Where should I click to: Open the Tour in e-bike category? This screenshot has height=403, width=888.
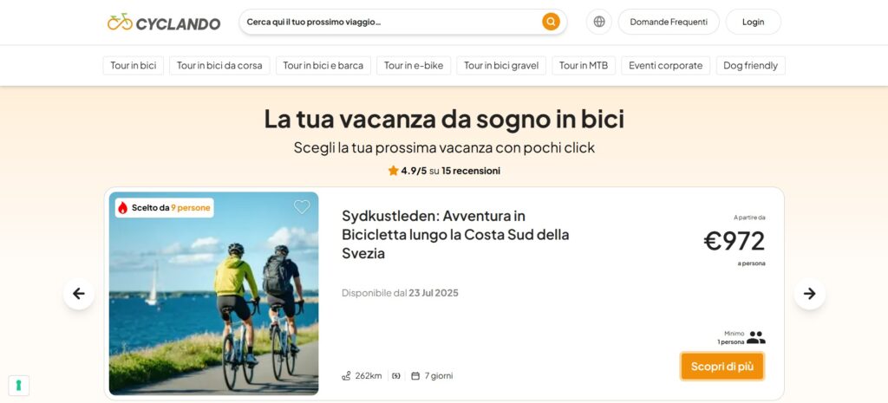[x=413, y=66]
